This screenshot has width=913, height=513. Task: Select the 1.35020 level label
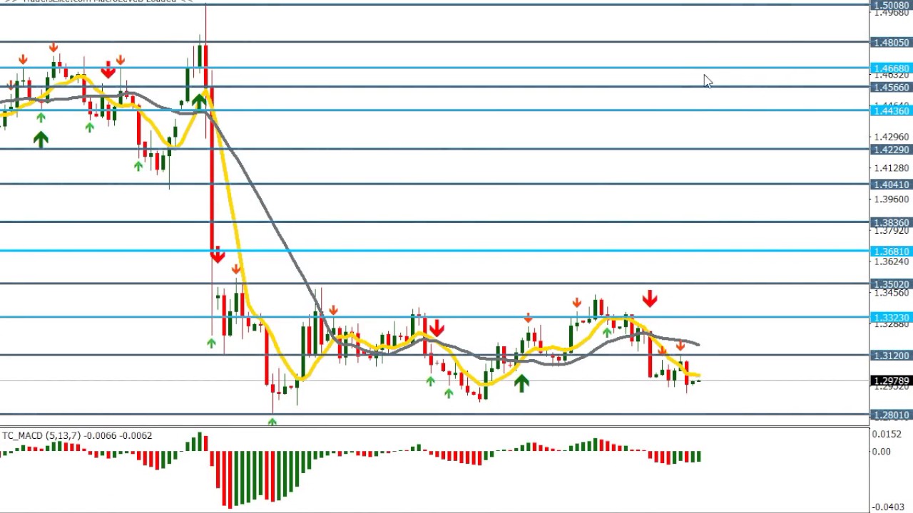pyautogui.click(x=891, y=284)
